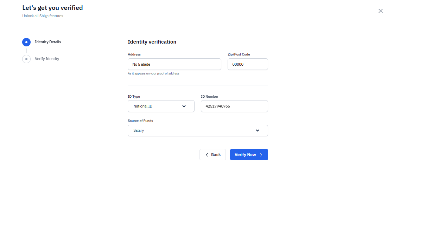Close the verification dialog with the X icon
Image resolution: width=438 pixels, height=227 pixels.
pyautogui.click(x=380, y=11)
